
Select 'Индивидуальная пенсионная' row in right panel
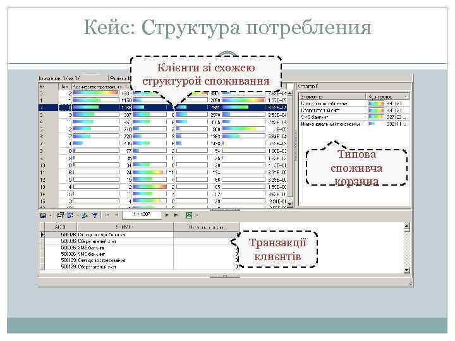355,124
